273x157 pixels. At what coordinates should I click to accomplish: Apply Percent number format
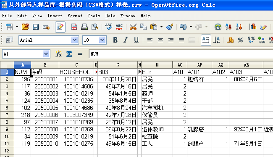(240, 40)
